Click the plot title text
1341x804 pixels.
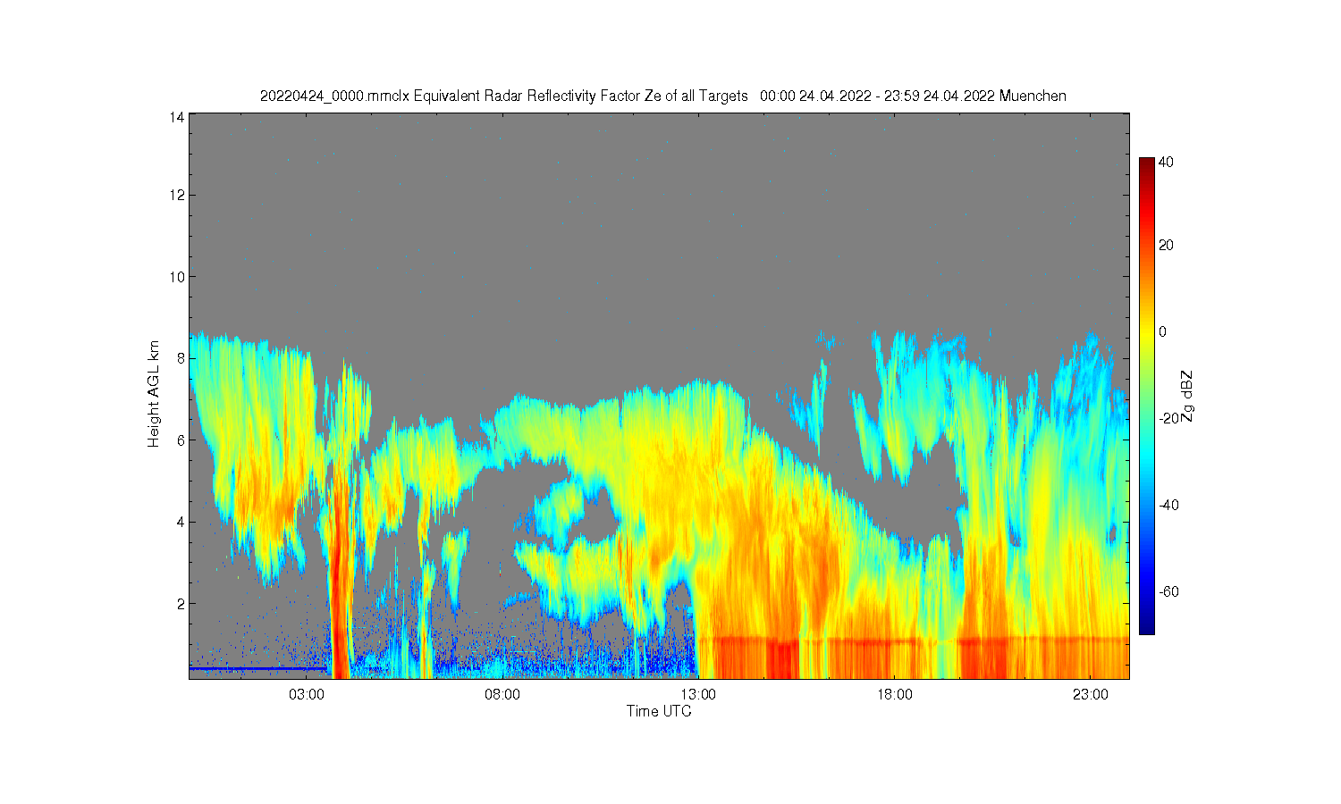[x=662, y=96]
